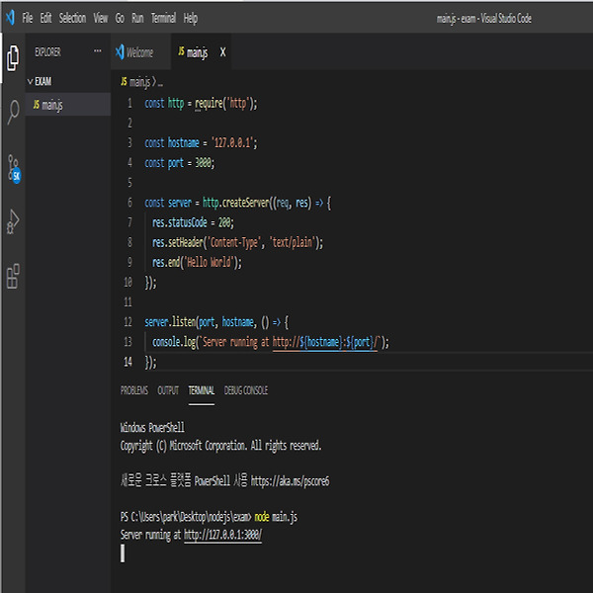Close the main.js editor tab
Viewport: 593px width, 593px height.
[x=222, y=52]
